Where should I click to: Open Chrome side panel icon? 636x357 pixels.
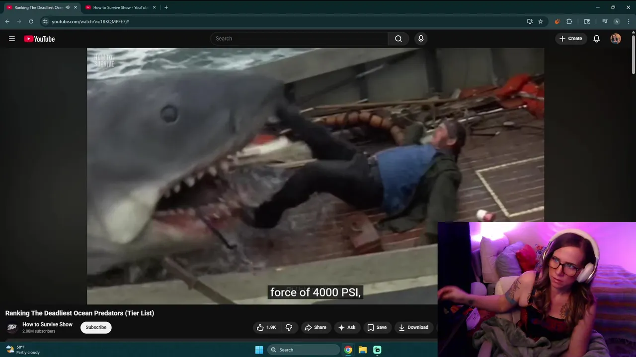point(587,21)
